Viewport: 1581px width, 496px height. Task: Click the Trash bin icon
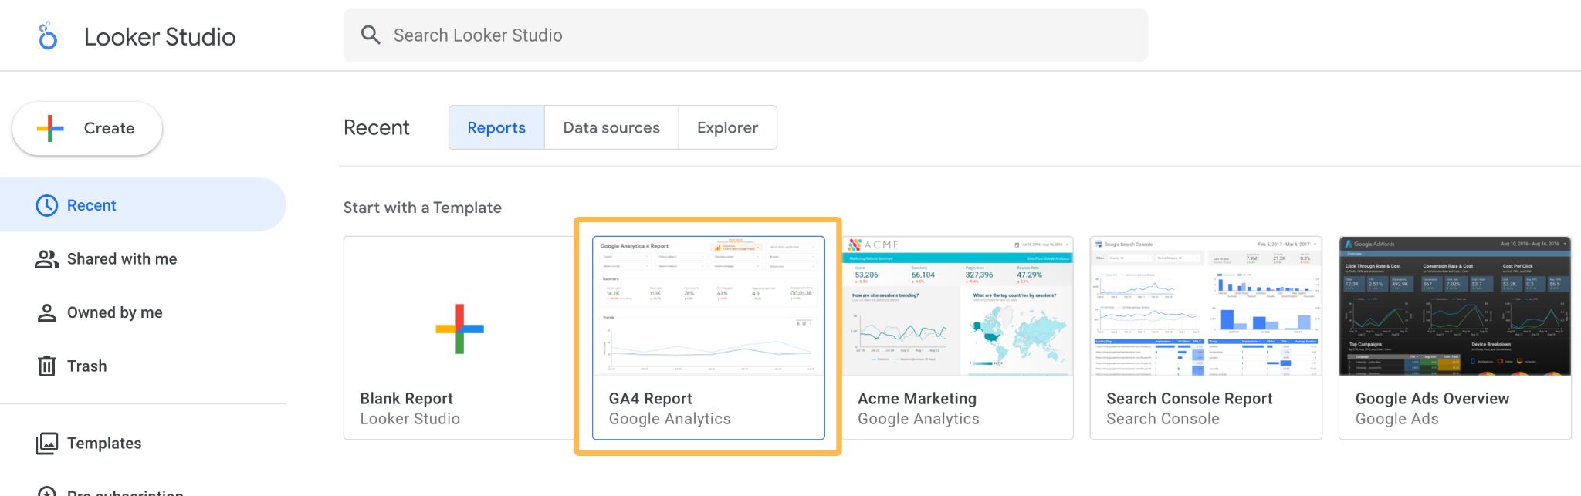[x=47, y=366]
